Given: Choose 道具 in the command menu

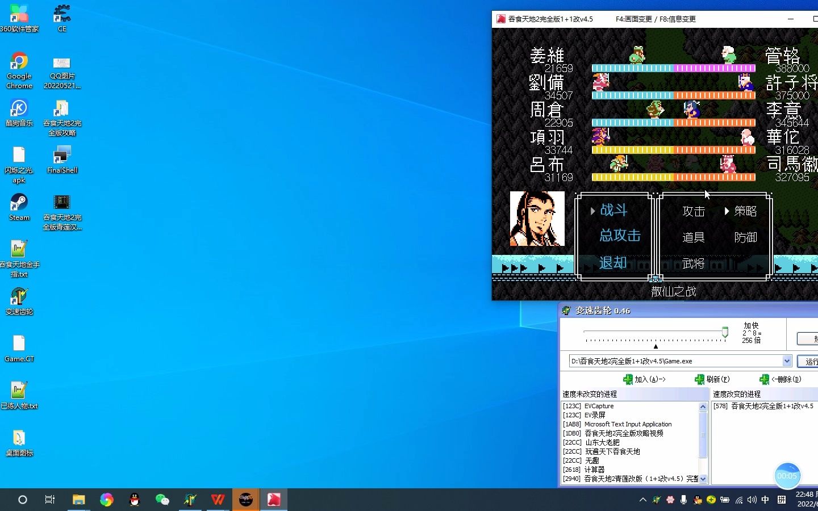Looking at the screenshot, I should click(693, 237).
